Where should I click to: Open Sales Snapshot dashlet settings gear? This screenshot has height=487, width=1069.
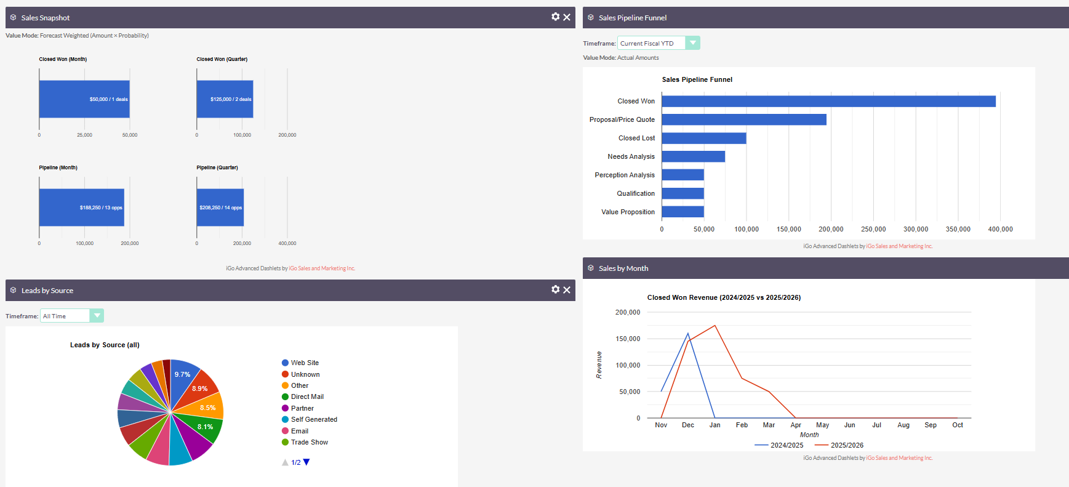tap(555, 17)
